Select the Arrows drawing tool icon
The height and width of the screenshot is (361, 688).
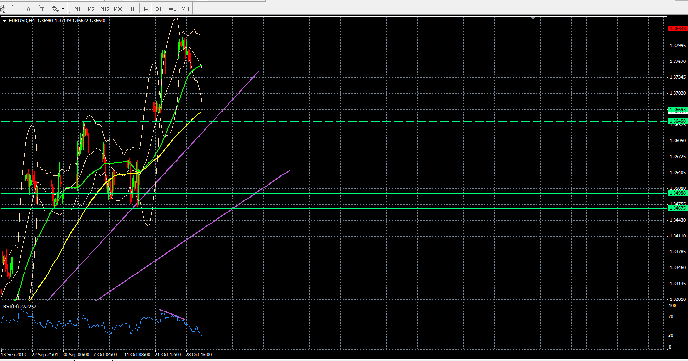[x=56, y=9]
